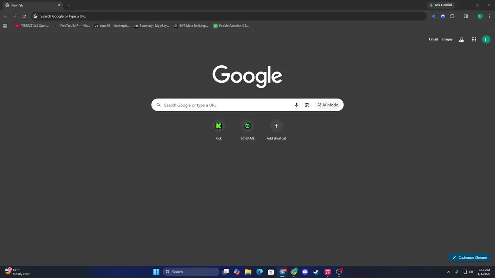
Task: Click the microphone icon in the system tray
Action: (x=457, y=272)
